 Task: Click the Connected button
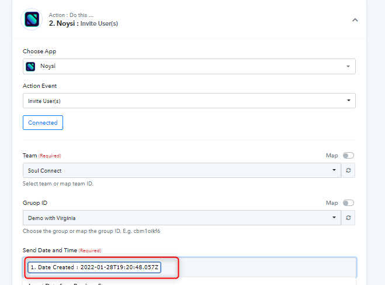pyautogui.click(x=43, y=122)
